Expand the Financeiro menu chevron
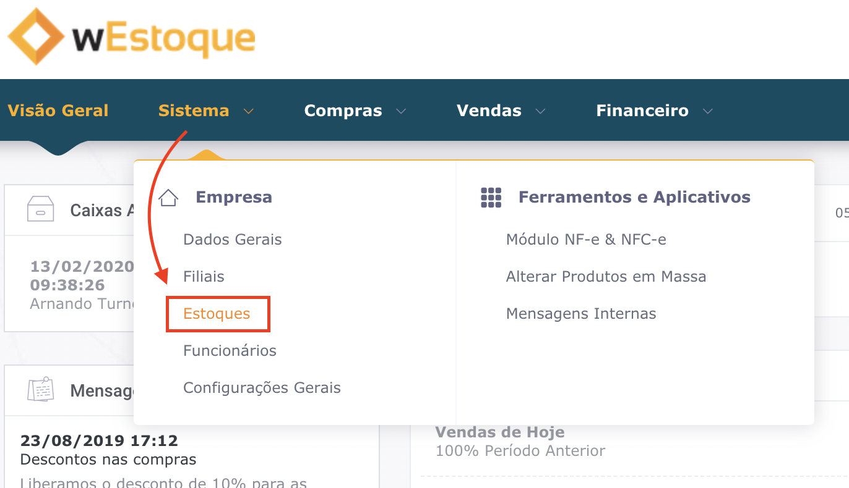Image resolution: width=849 pixels, height=488 pixels. (708, 111)
